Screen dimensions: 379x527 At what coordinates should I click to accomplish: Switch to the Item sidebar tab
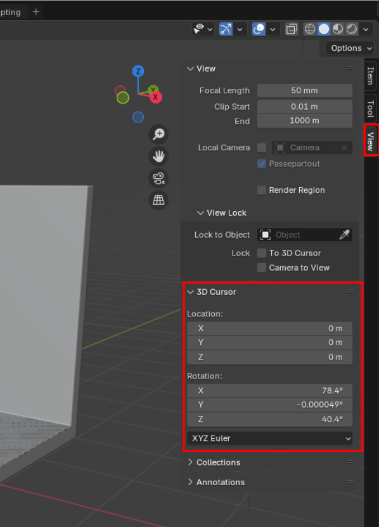pos(371,76)
